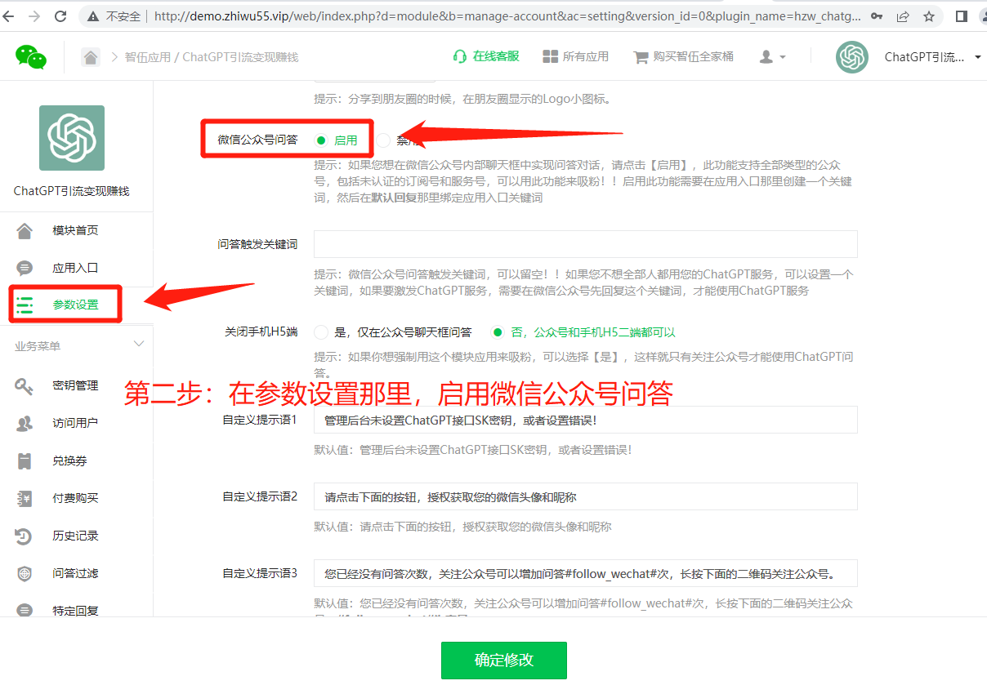Open 在线客服 online support
This screenshot has width=987, height=694.
tap(486, 56)
